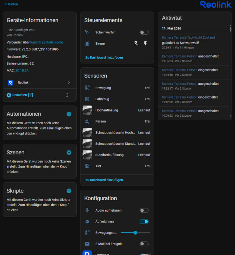Open Kamera Terrasse Tag-Nacht Zustand entry

pos(188,37)
